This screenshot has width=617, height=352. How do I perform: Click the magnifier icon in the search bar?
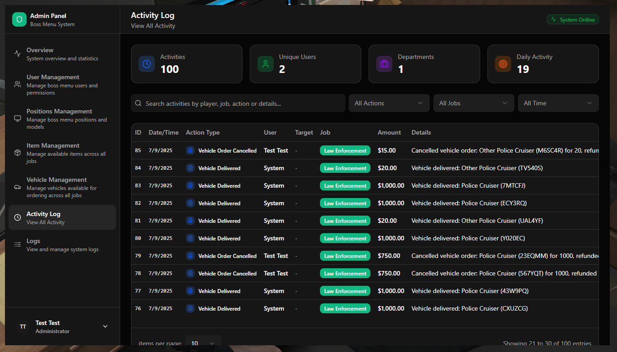(x=138, y=103)
